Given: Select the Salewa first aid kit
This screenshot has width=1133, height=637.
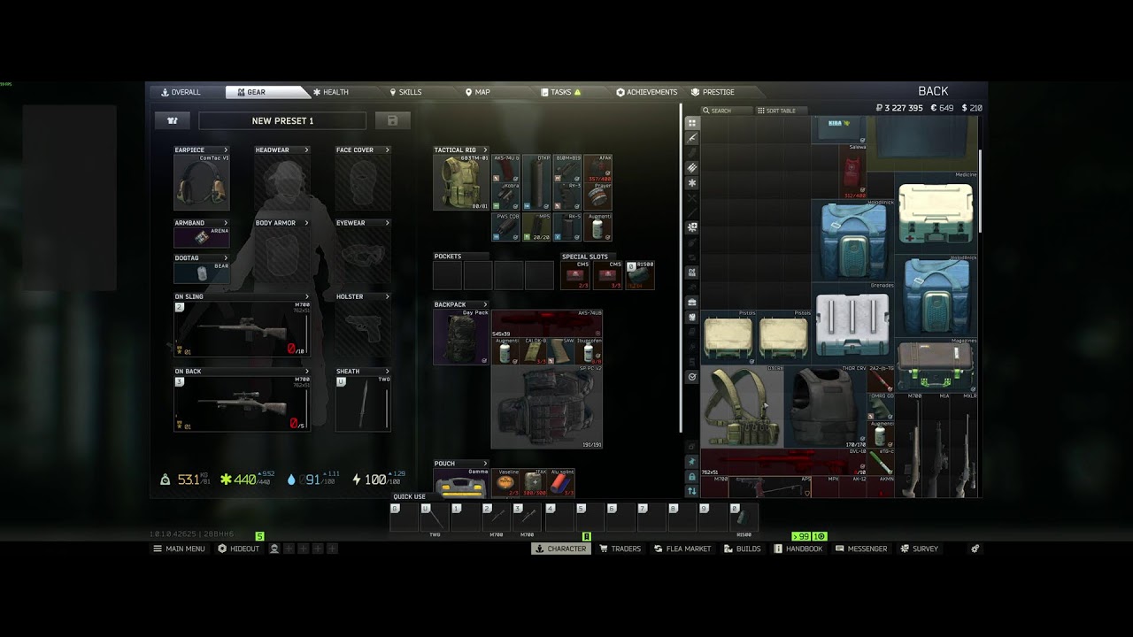Looking at the screenshot, I should point(852,173).
